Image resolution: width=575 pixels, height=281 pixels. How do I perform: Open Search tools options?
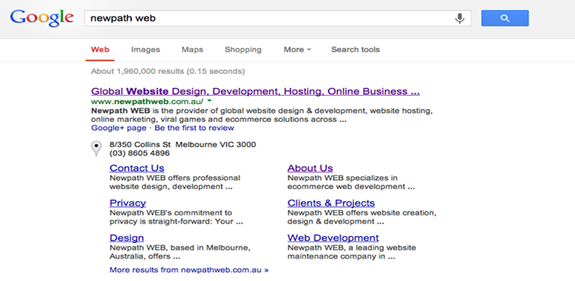pyautogui.click(x=356, y=49)
